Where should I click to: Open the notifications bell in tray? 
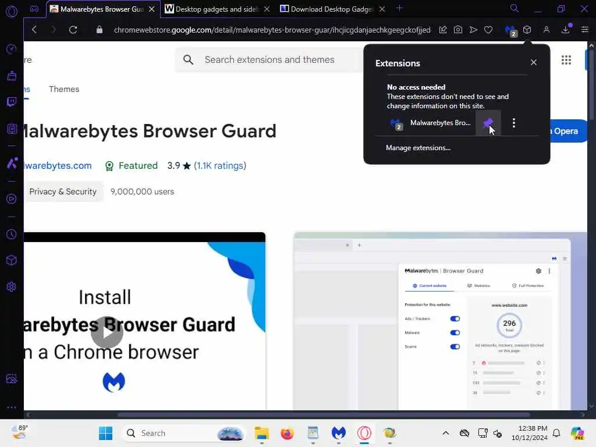556,433
